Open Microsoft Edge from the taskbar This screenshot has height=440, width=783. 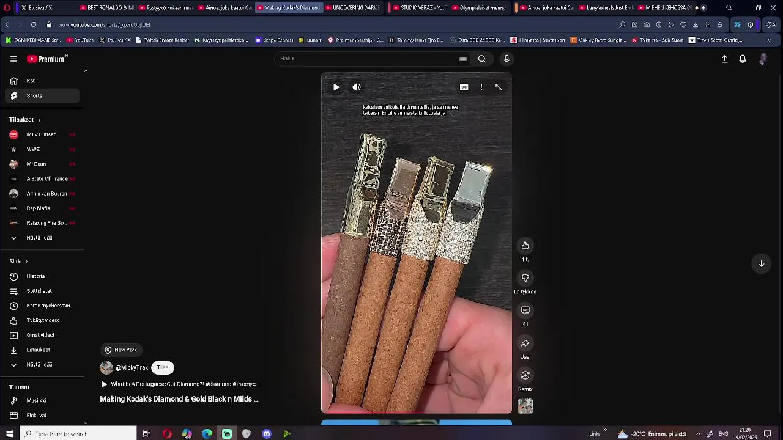[207, 434]
